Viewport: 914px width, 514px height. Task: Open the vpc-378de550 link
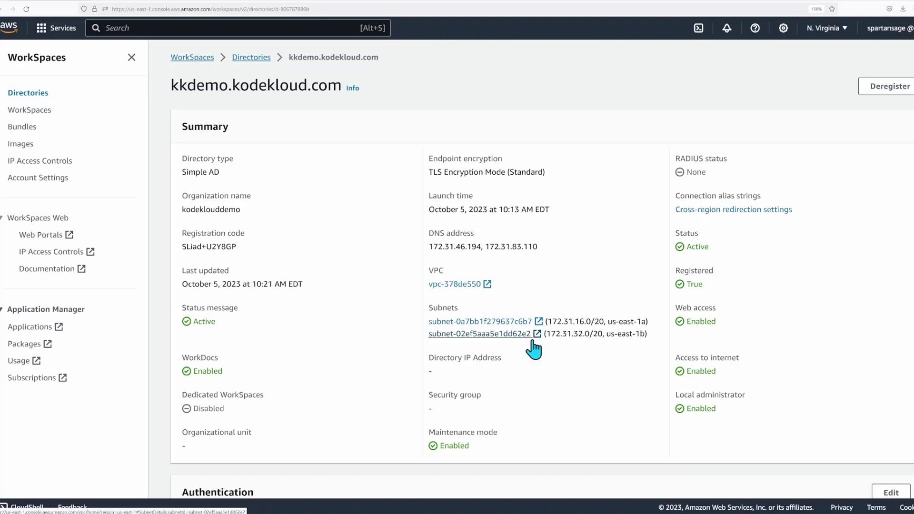pos(455,284)
